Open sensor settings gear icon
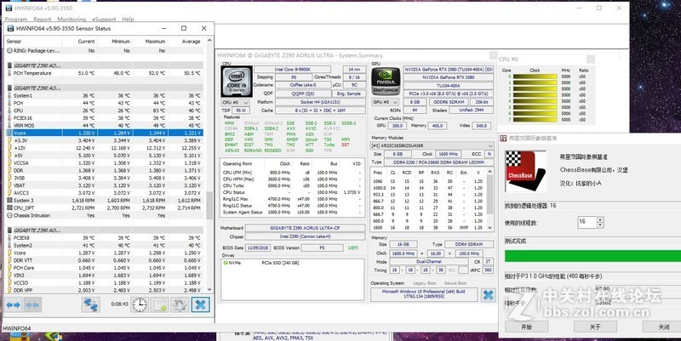Screen dimensions: 681x341 (180, 305)
